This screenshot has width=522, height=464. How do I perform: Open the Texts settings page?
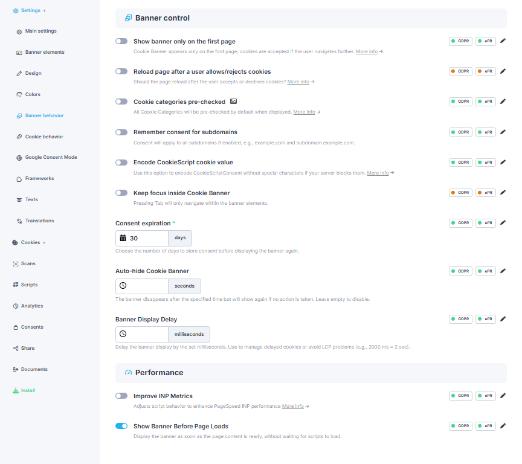[31, 200]
